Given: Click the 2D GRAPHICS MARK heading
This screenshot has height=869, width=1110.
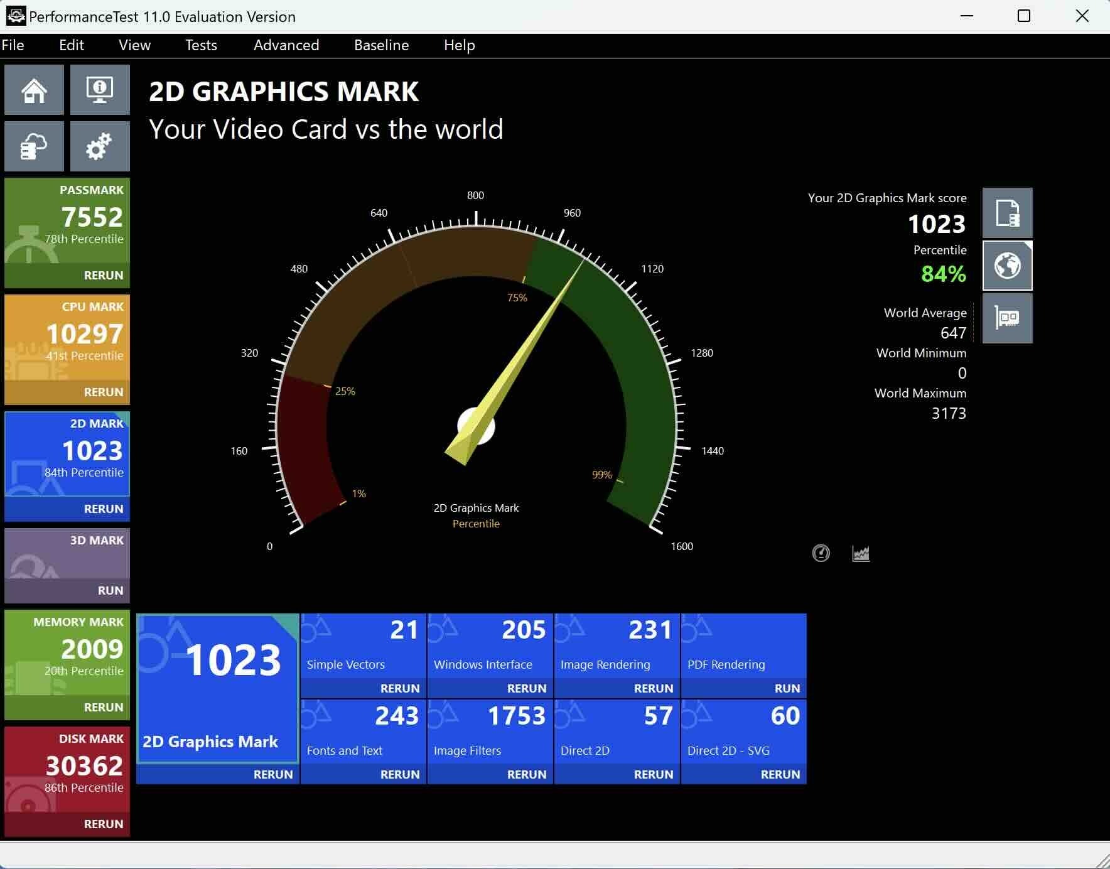Looking at the screenshot, I should (284, 92).
